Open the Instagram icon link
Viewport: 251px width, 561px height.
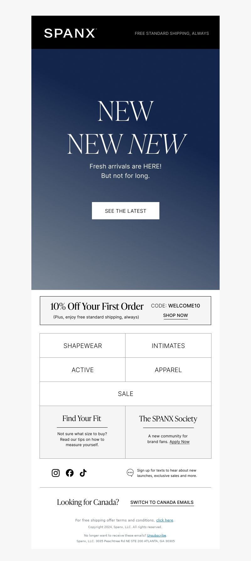56,473
